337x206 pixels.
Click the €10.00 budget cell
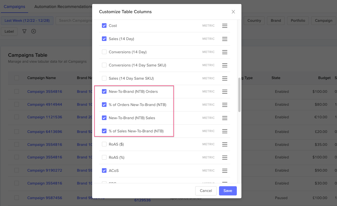321,117
